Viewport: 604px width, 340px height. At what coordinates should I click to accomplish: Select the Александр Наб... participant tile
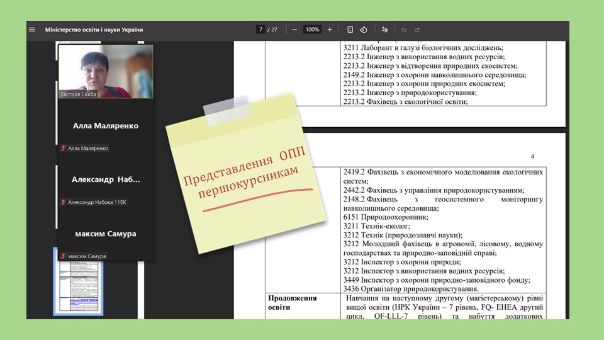(106, 179)
